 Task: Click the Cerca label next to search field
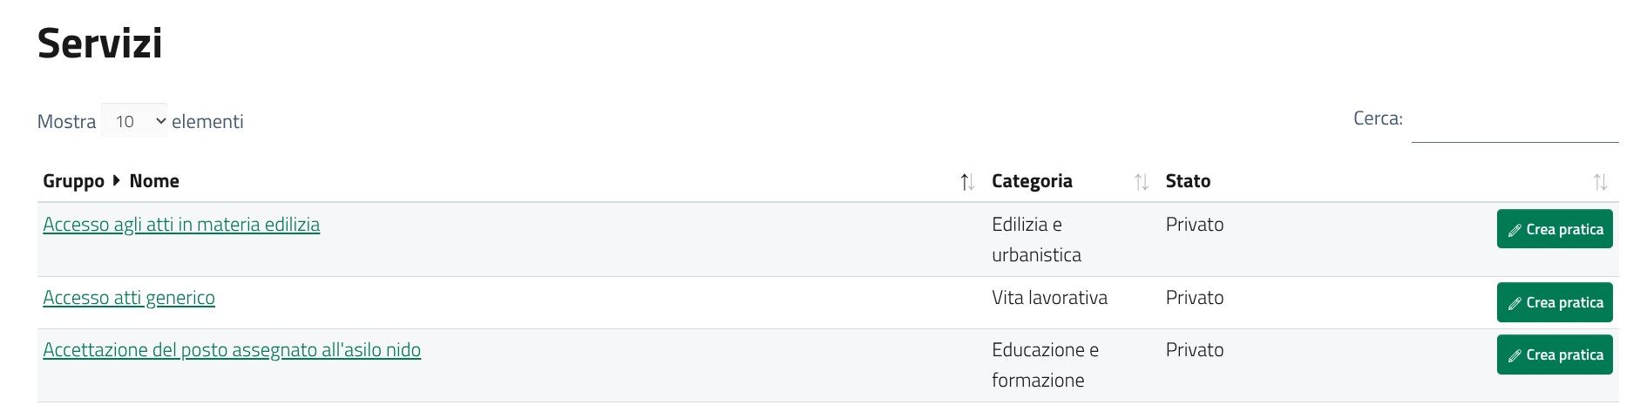tap(1378, 119)
